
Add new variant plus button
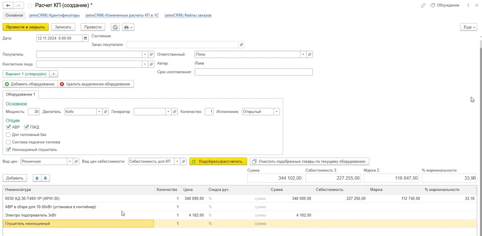pyautogui.click(x=54, y=74)
